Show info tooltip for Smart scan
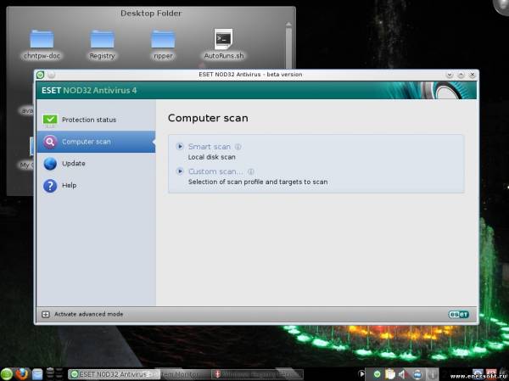Screen dimensions: 509x381 pyautogui.click(x=238, y=147)
